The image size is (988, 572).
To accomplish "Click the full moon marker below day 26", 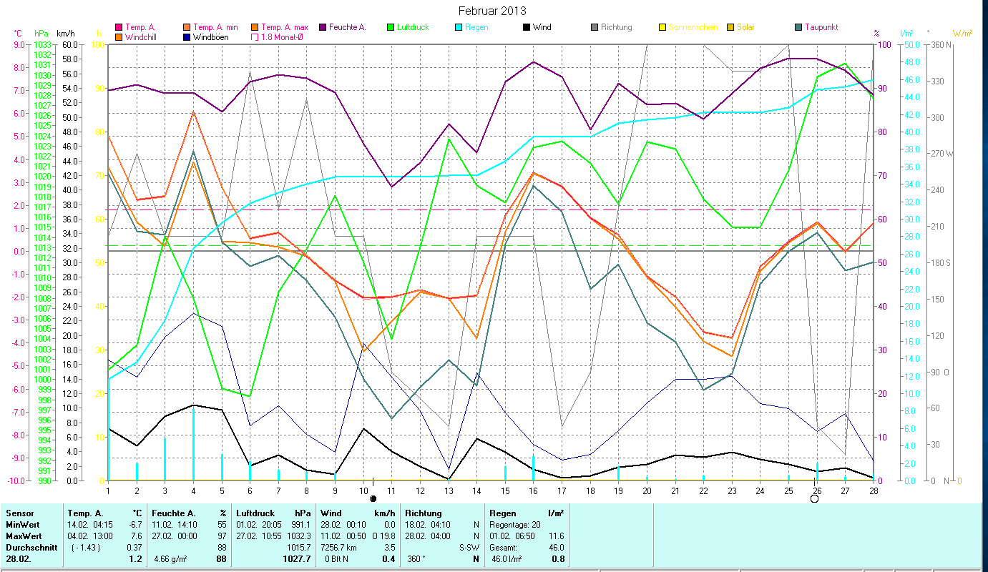I will [x=814, y=498].
